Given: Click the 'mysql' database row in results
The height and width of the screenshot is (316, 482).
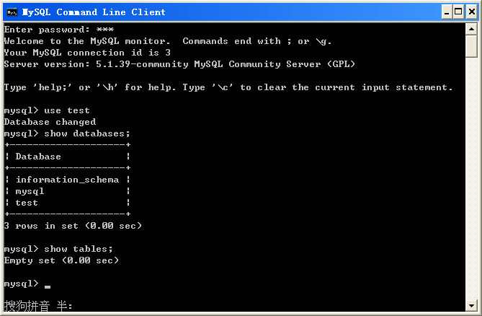Looking at the screenshot, I should [x=30, y=191].
